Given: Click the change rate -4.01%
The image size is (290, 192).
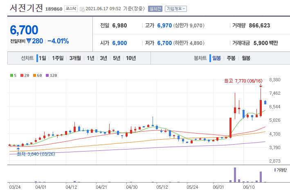Looking at the screenshot, I should [58, 41].
